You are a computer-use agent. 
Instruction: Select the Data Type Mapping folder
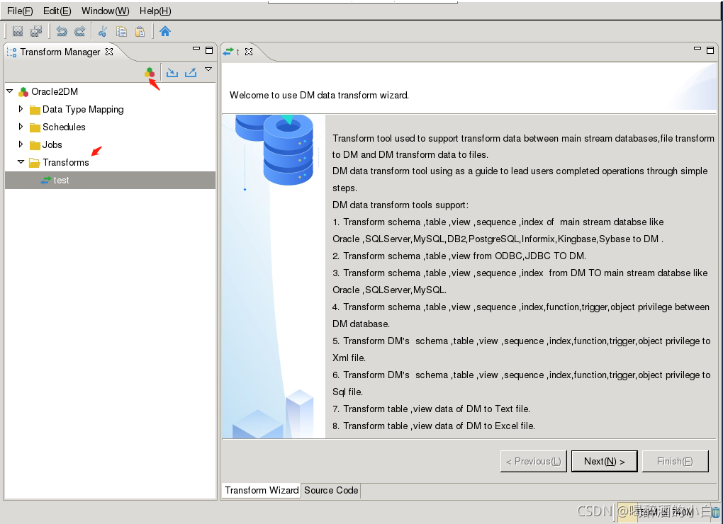coord(83,110)
